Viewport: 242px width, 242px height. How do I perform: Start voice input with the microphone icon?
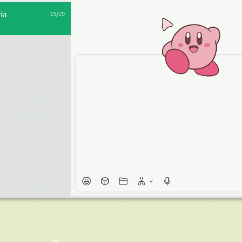tap(167, 181)
